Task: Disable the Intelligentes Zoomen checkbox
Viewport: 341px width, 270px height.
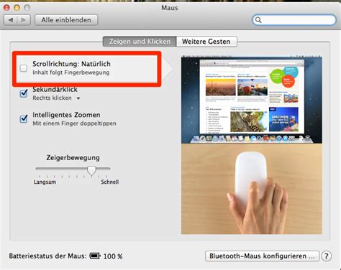Action: (24, 118)
